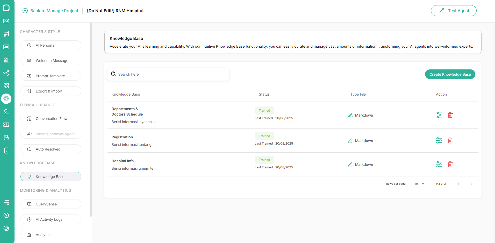Viewport: 495px width, 243px height.
Task: Go Back to Manage Project
Action: (x=51, y=11)
